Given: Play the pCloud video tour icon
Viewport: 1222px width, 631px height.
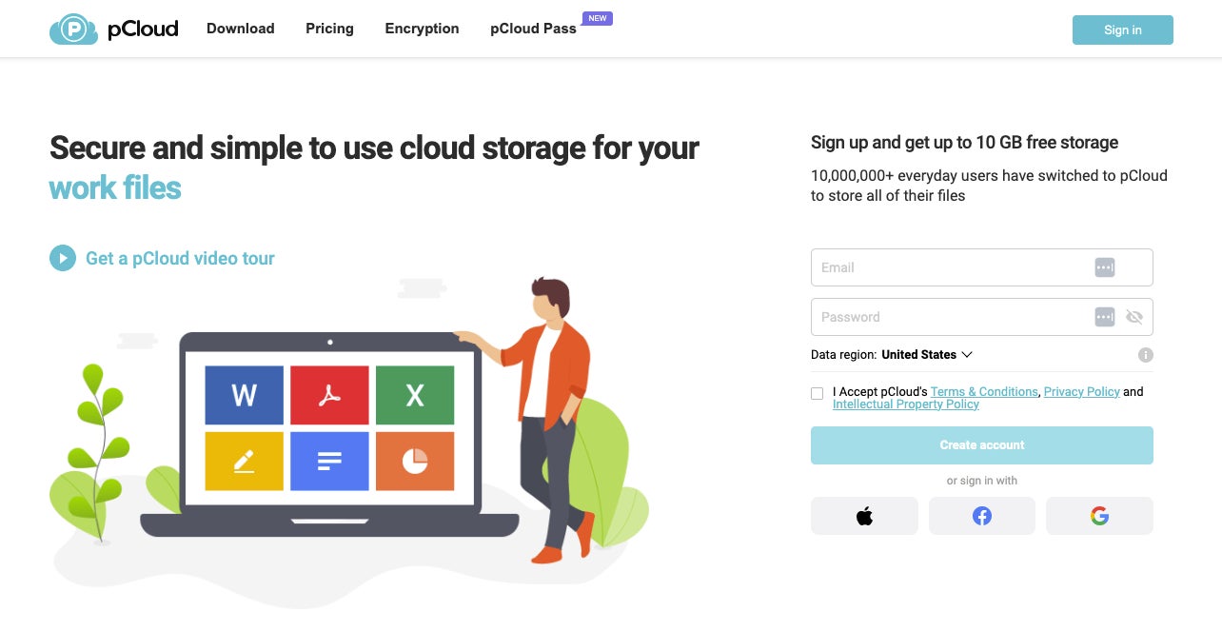Looking at the screenshot, I should click(63, 258).
